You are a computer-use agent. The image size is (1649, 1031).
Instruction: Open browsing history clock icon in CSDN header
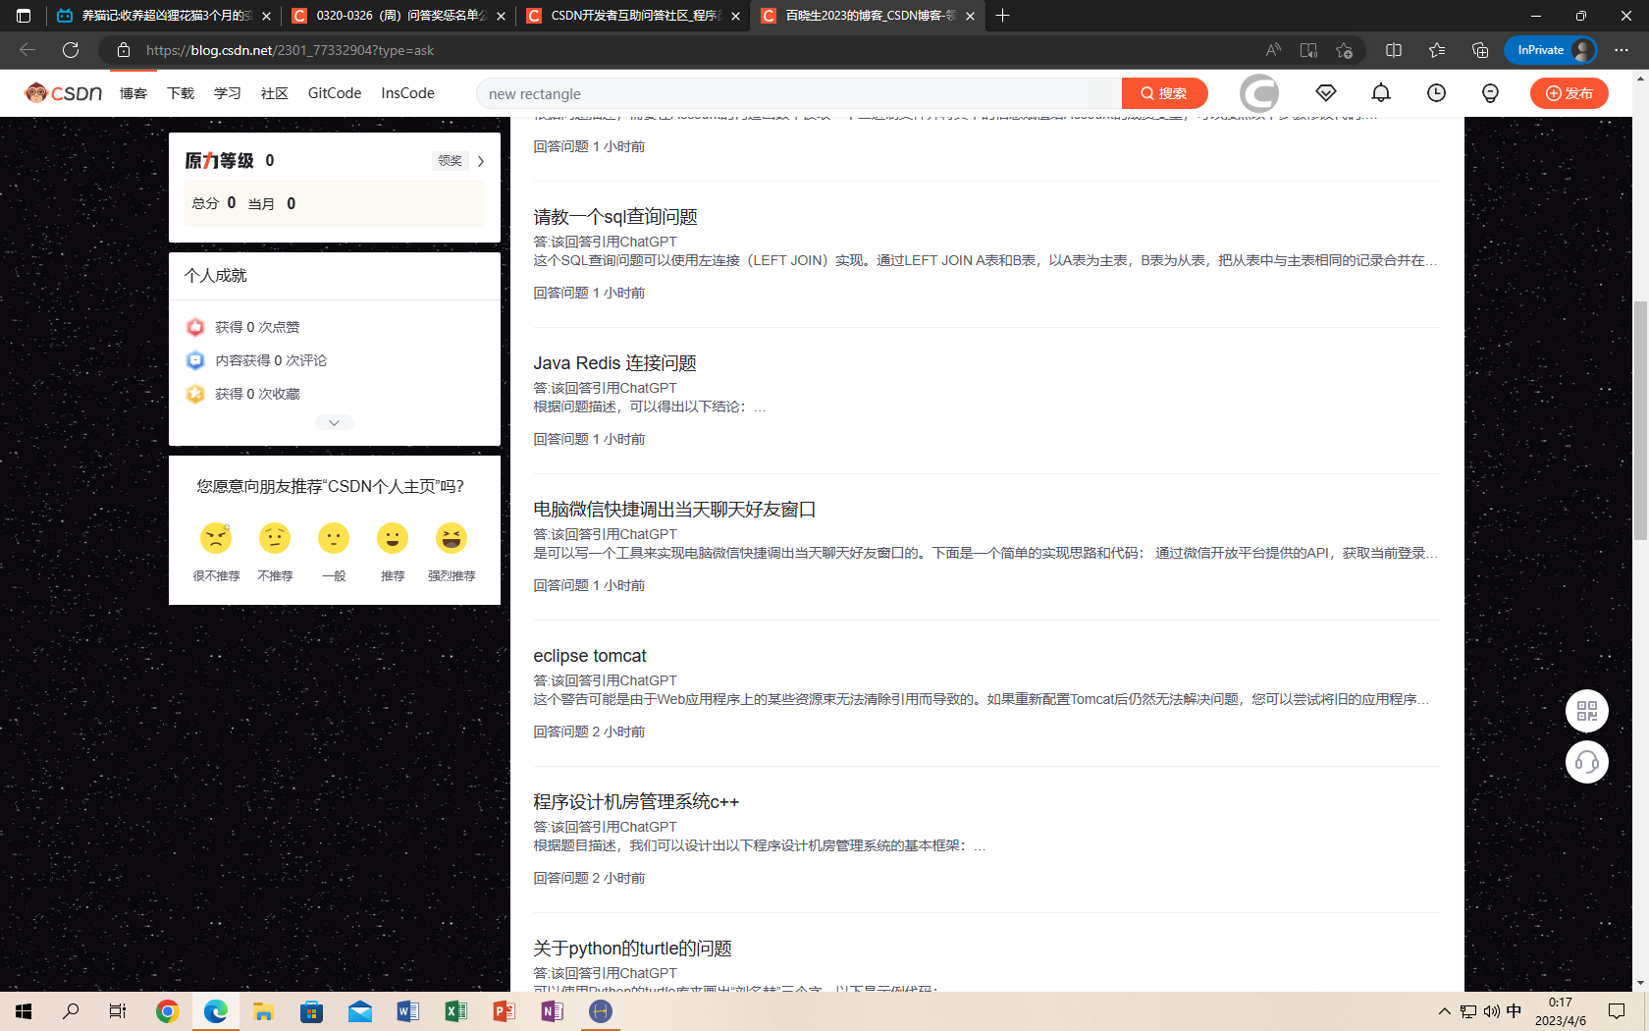1436,93
